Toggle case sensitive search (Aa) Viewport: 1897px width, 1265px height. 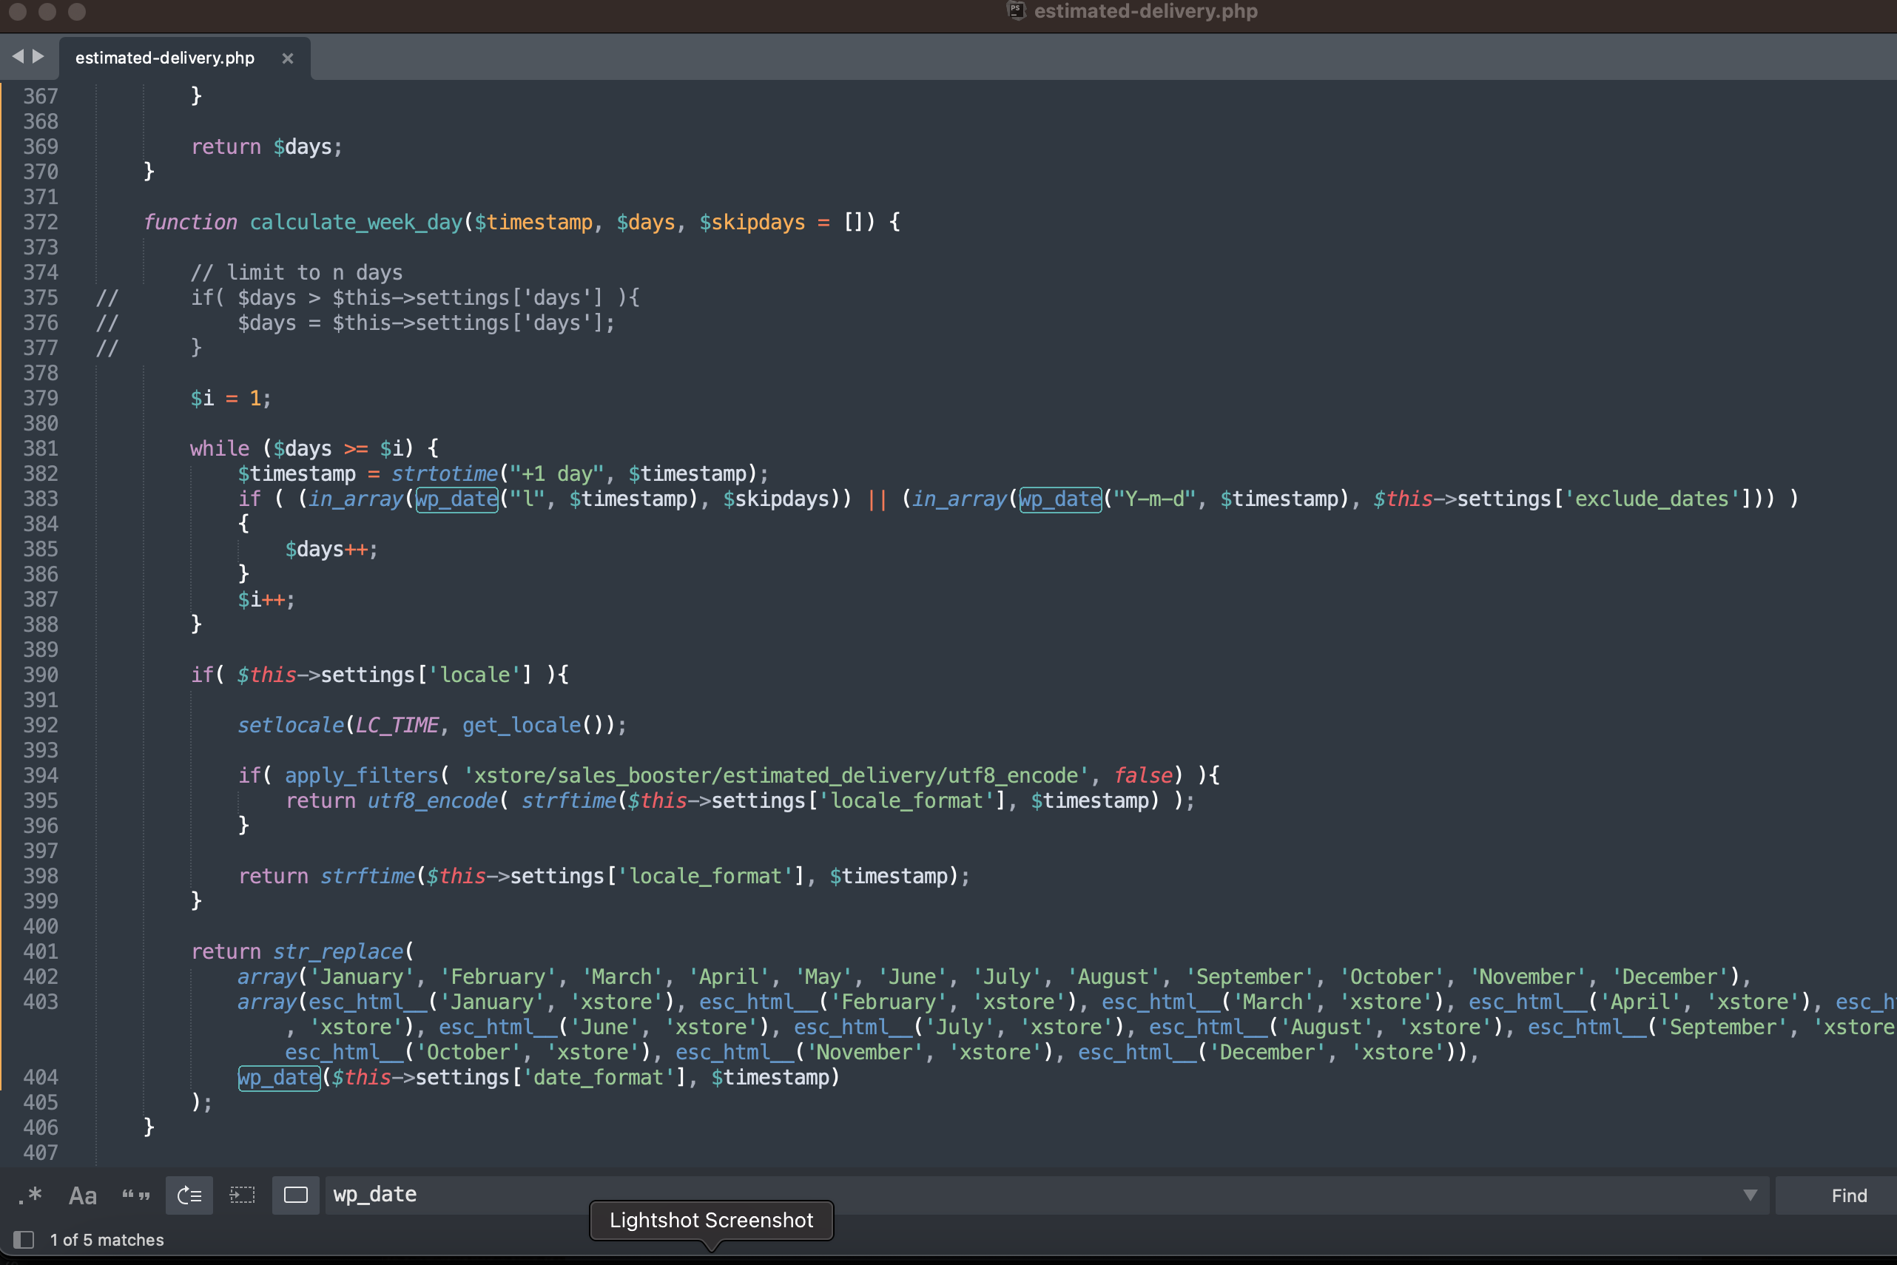(x=82, y=1195)
